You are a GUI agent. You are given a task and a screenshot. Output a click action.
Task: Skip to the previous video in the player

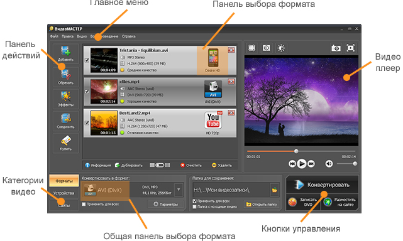coord(292,164)
